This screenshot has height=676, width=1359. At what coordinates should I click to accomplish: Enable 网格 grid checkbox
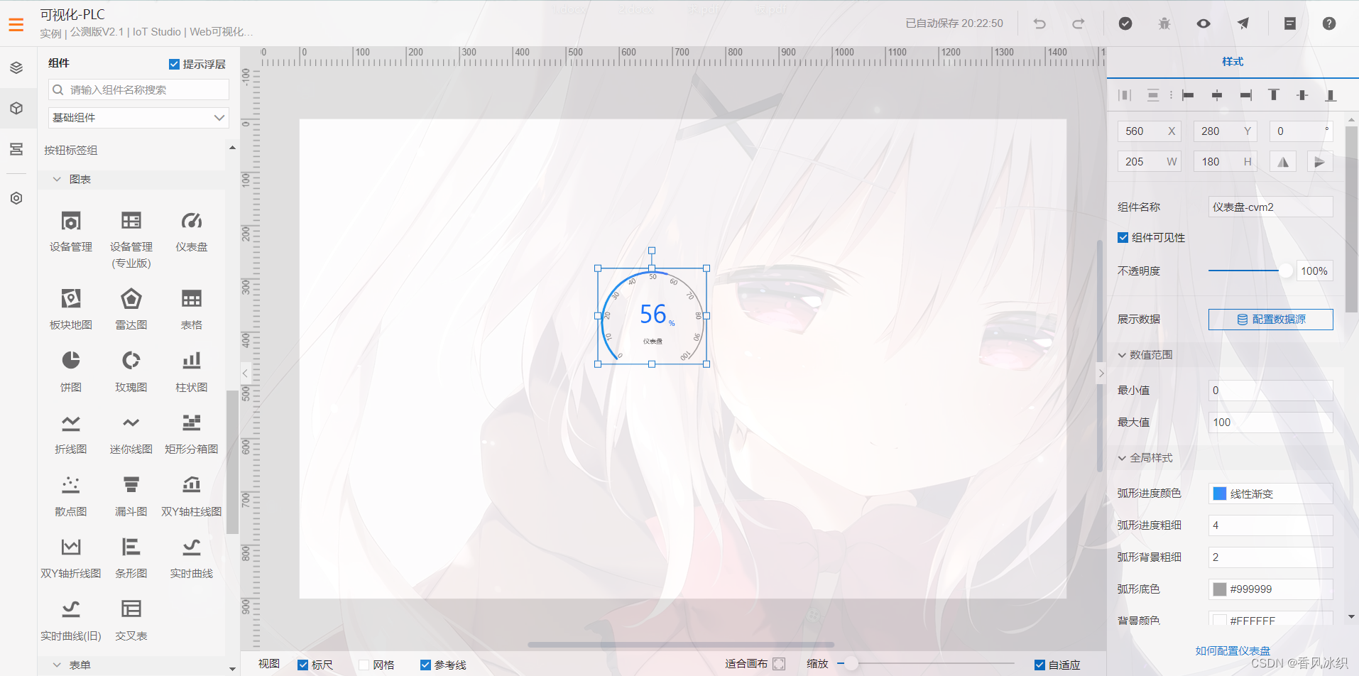point(364,665)
